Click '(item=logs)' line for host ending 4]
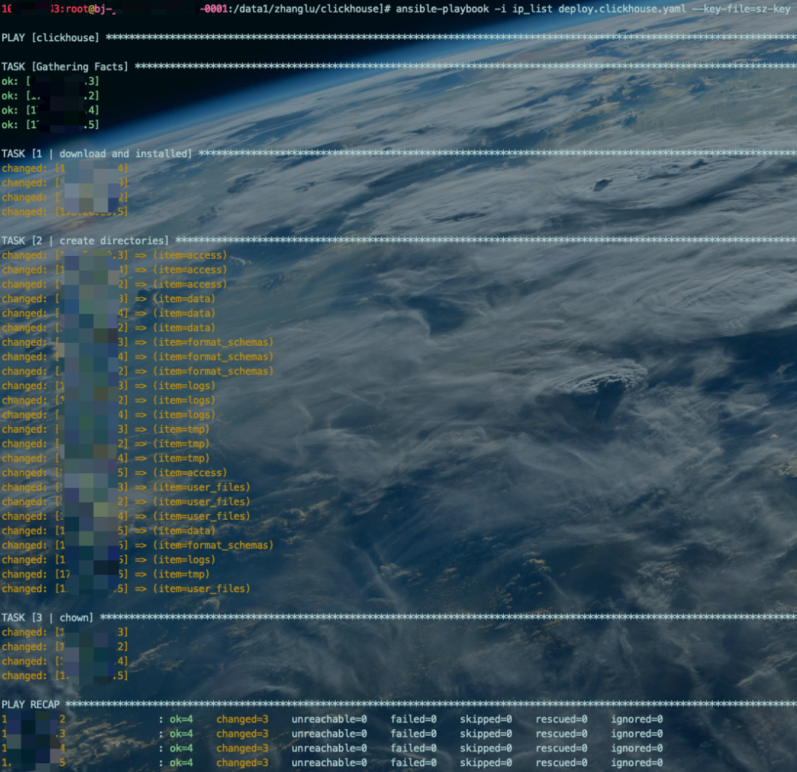The width and height of the screenshot is (797, 772). coord(108,414)
